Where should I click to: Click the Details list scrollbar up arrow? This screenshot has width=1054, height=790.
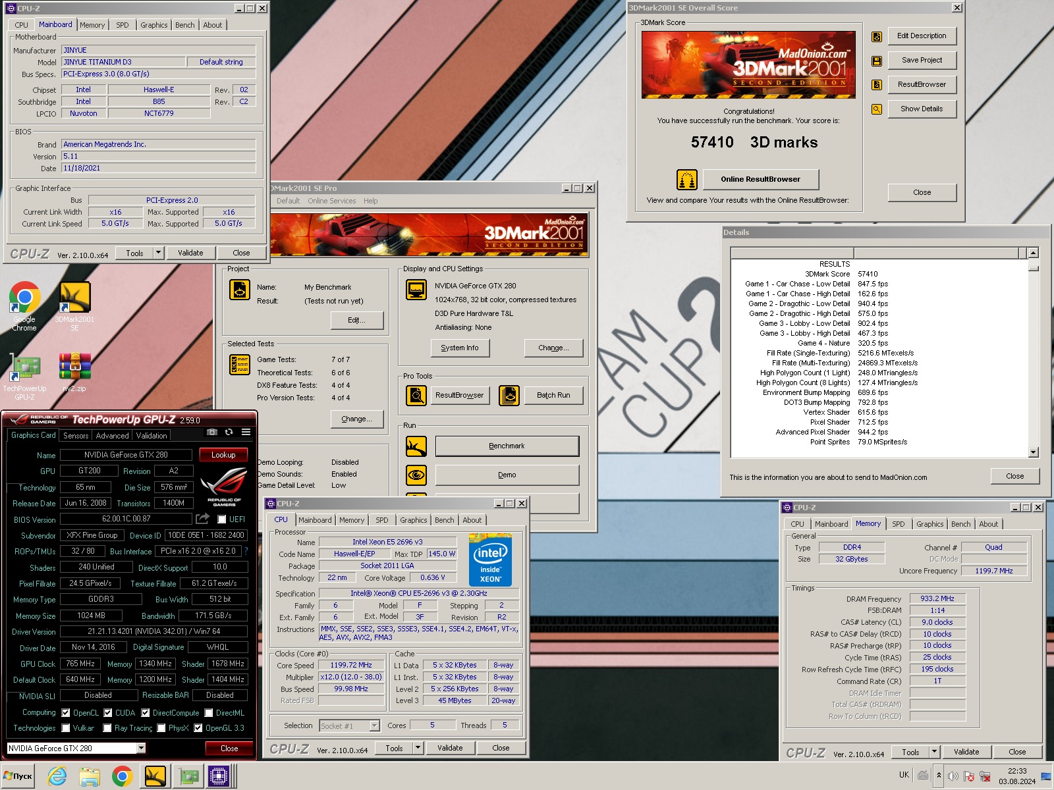pyautogui.click(x=1033, y=253)
